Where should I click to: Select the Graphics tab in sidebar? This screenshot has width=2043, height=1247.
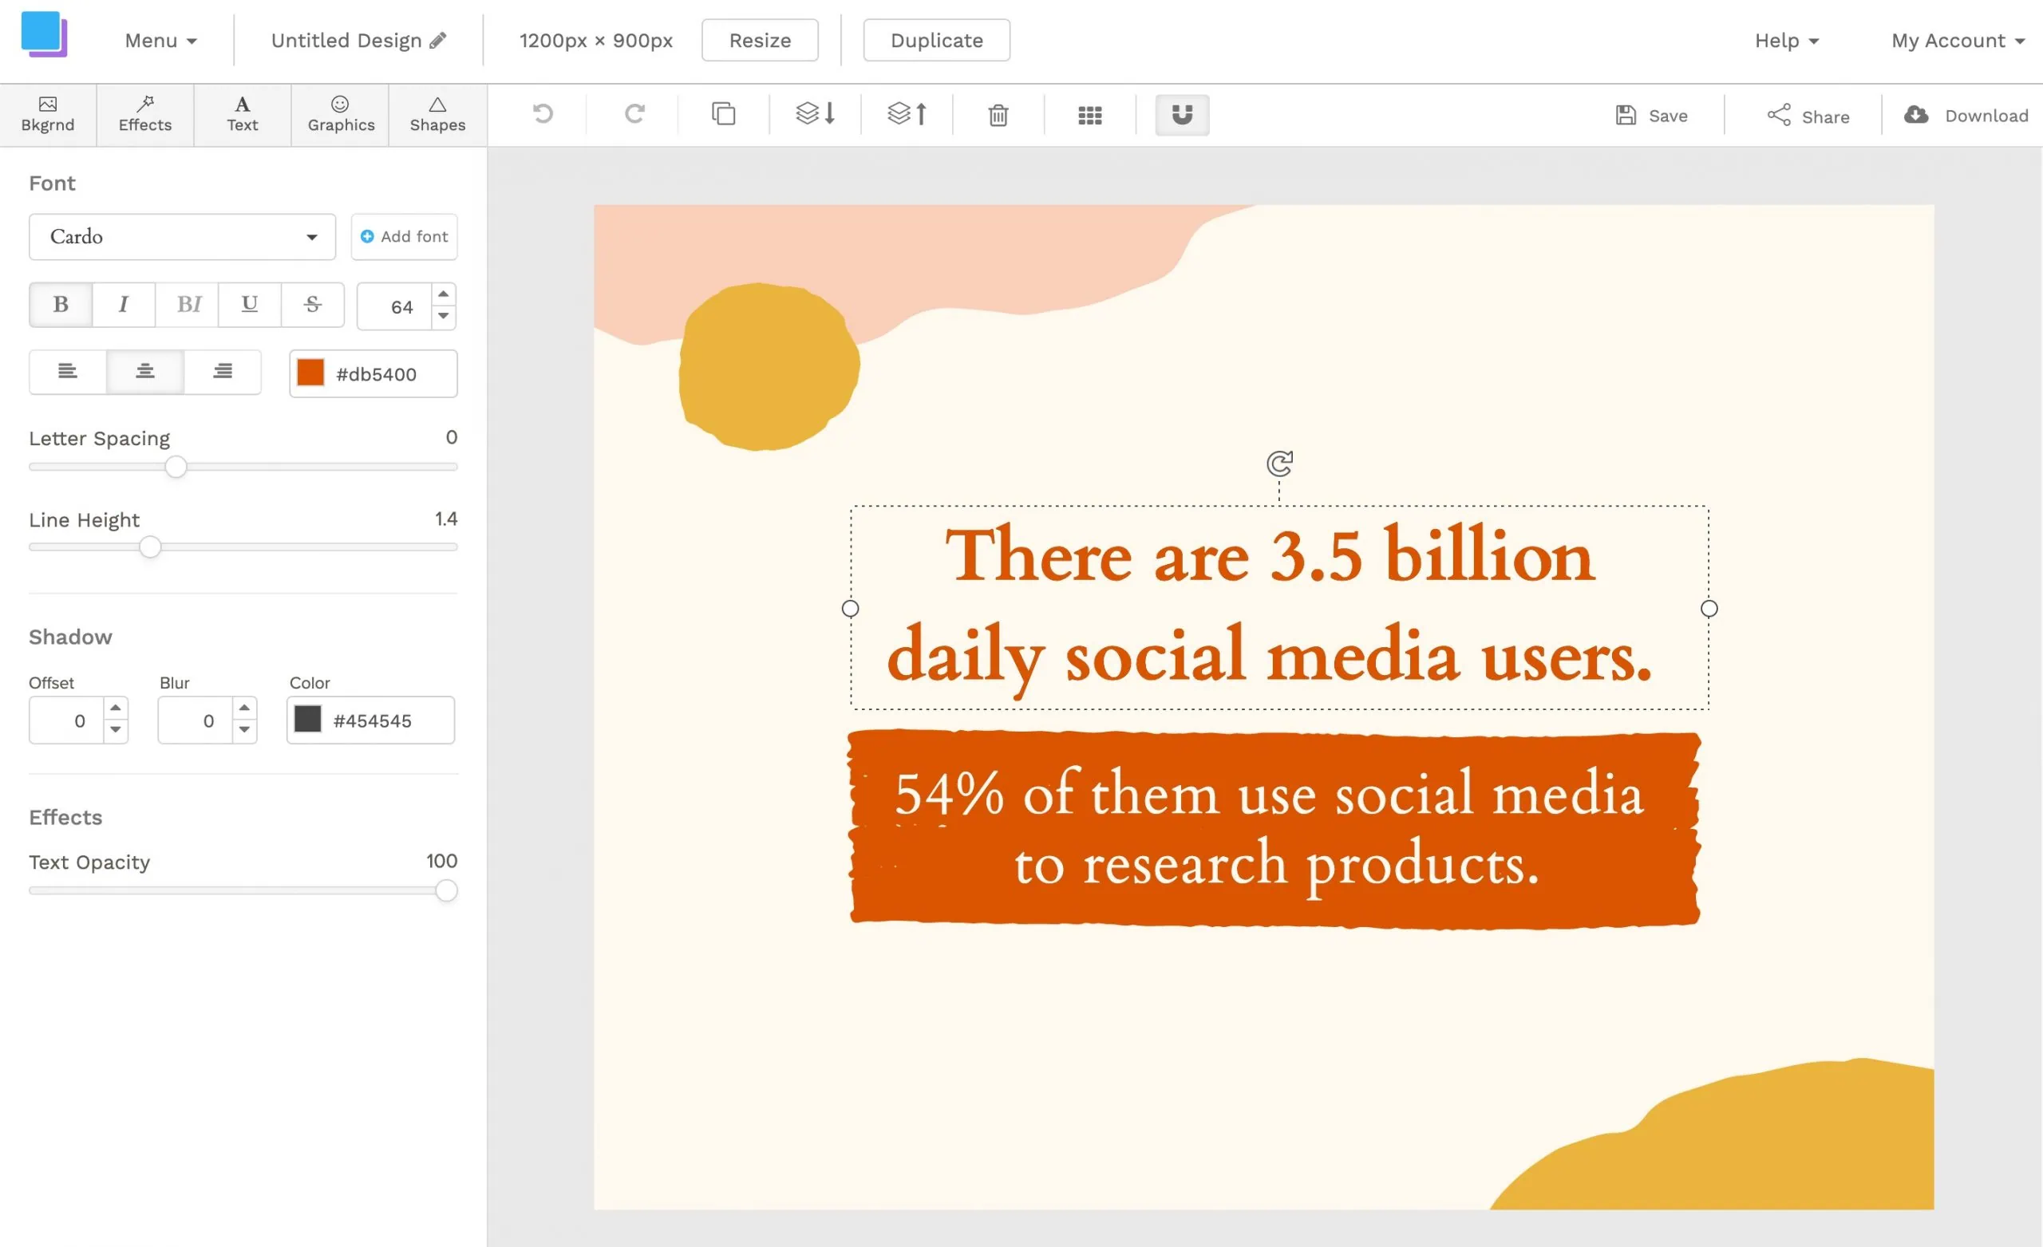click(x=340, y=115)
